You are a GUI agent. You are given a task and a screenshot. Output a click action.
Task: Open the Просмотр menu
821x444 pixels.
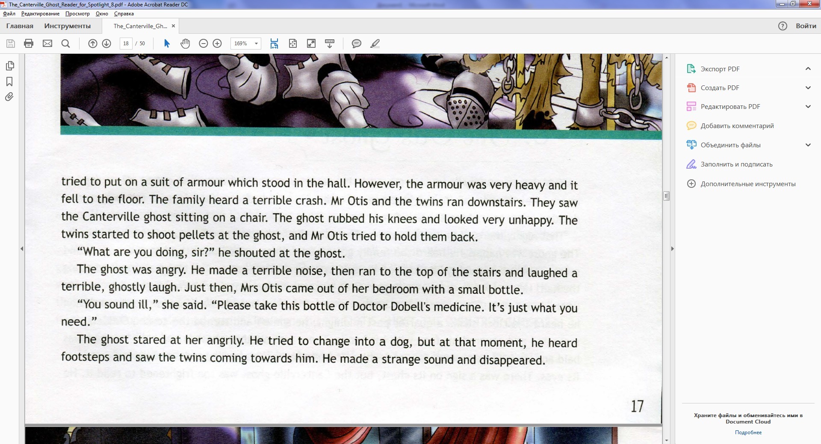point(77,14)
